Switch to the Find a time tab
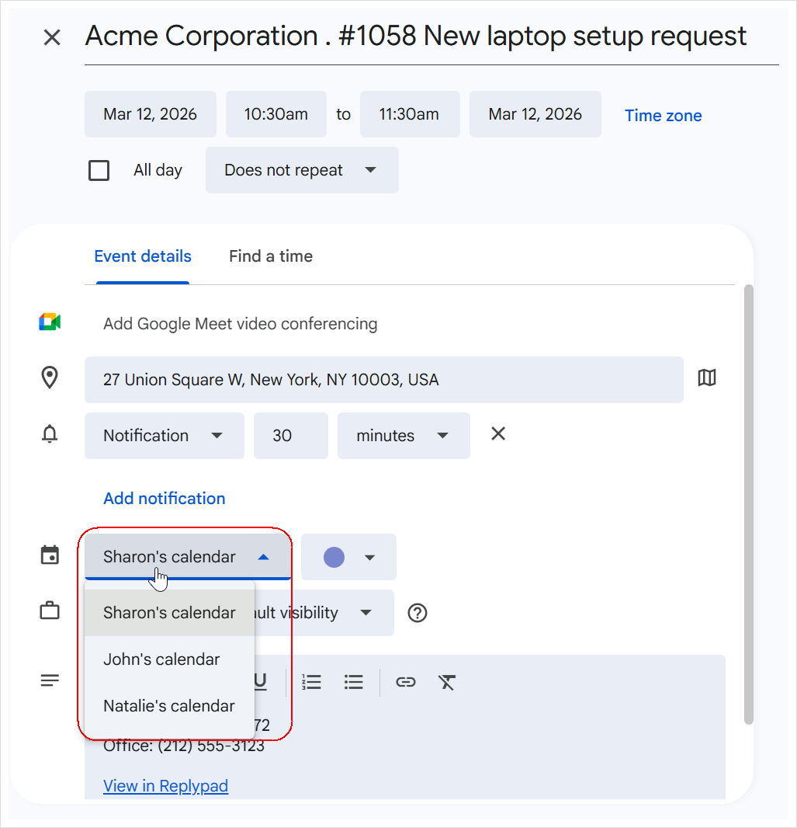The width and height of the screenshot is (797, 828). [x=270, y=256]
